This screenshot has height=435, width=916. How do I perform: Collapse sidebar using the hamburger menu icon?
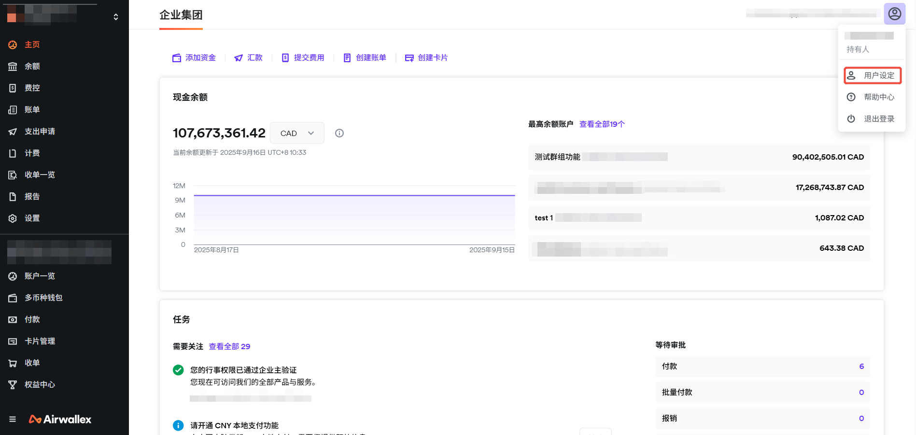pyautogui.click(x=13, y=419)
